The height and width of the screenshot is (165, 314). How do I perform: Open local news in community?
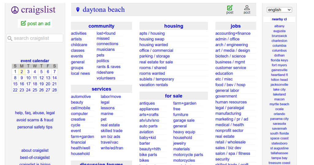click(80, 74)
